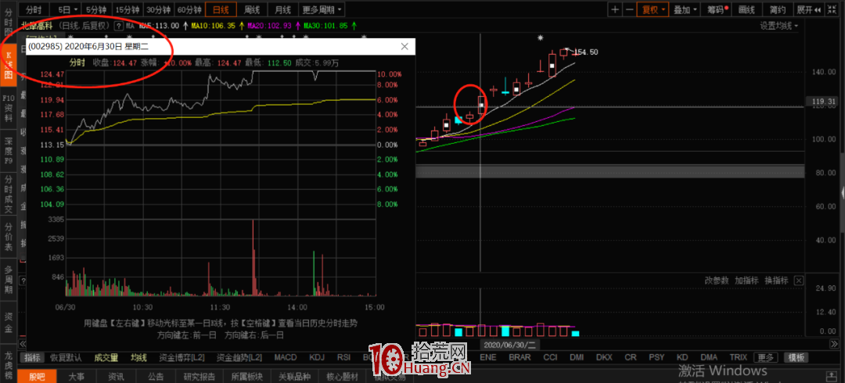Screen dimensions: 845x383
Task: Select 资金趋势[L2] indicator
Action: click(239, 357)
